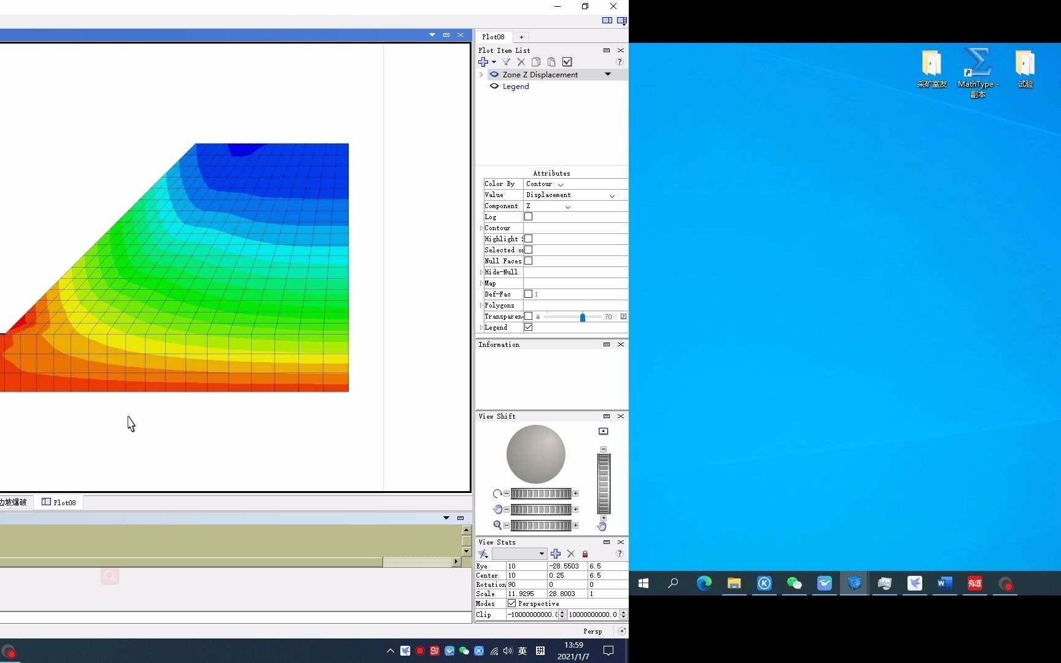The height and width of the screenshot is (663, 1061).
Task: Click the reset view icon in View Shift panel
Action: click(x=604, y=432)
